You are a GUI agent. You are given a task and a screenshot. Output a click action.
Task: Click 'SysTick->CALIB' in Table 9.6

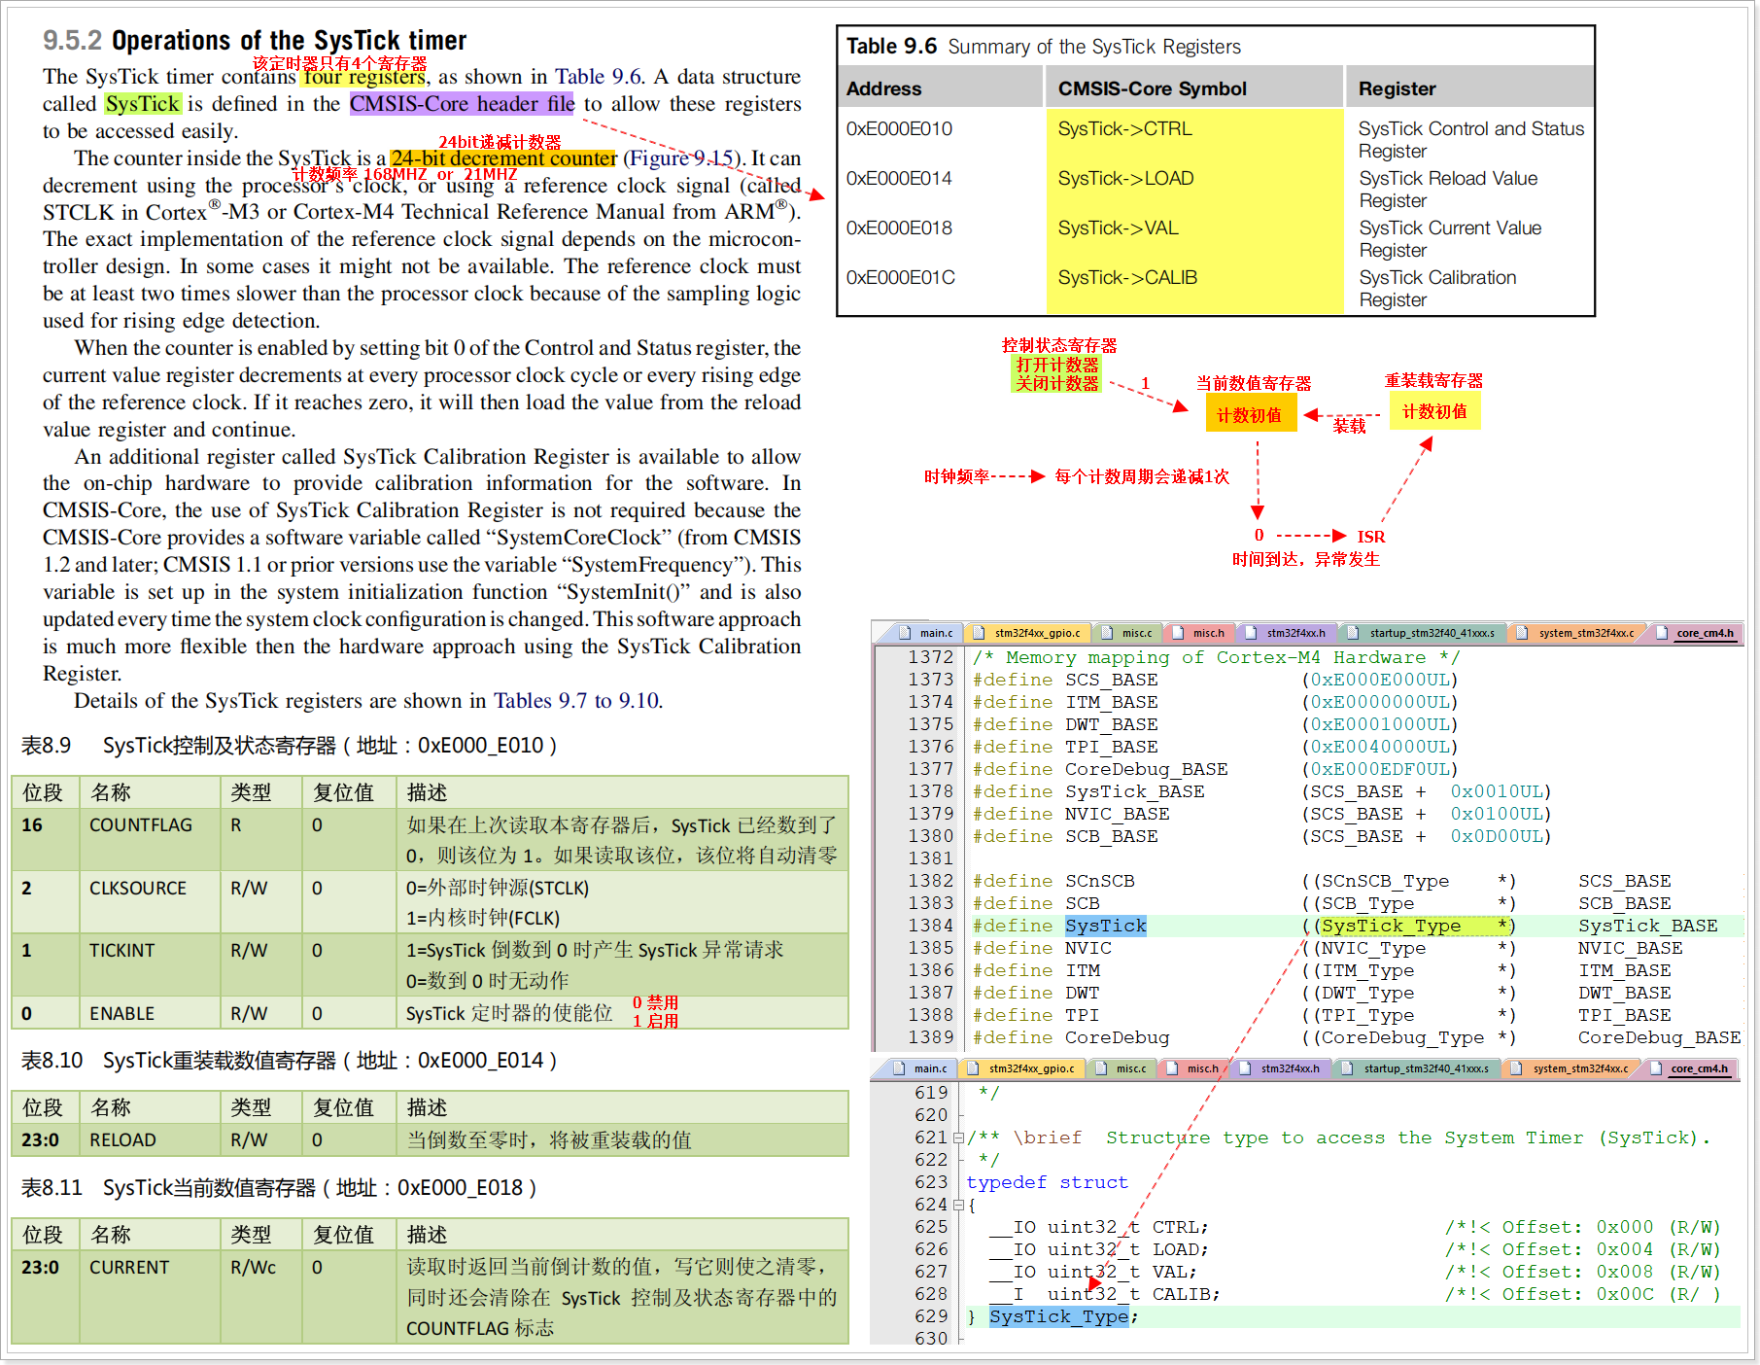tap(1127, 278)
